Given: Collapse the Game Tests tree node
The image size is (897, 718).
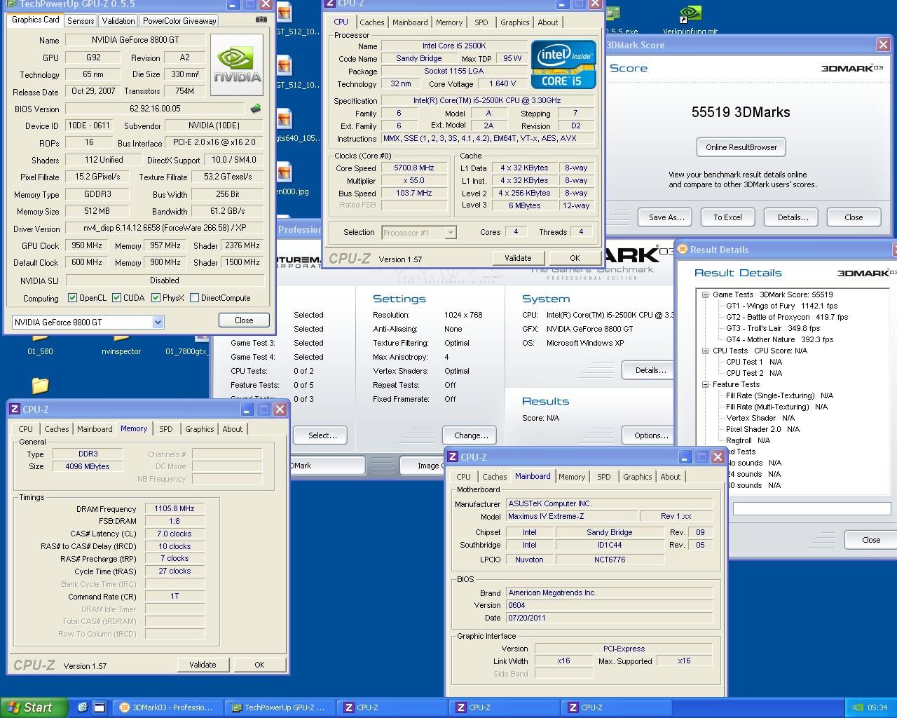Looking at the screenshot, I should coord(705,295).
